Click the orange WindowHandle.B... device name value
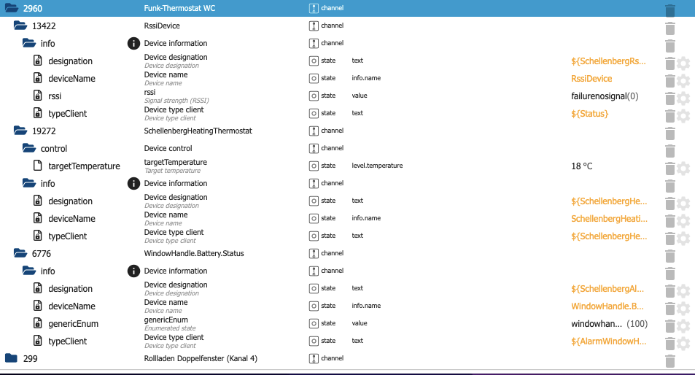Image resolution: width=695 pixels, height=375 pixels. (607, 306)
